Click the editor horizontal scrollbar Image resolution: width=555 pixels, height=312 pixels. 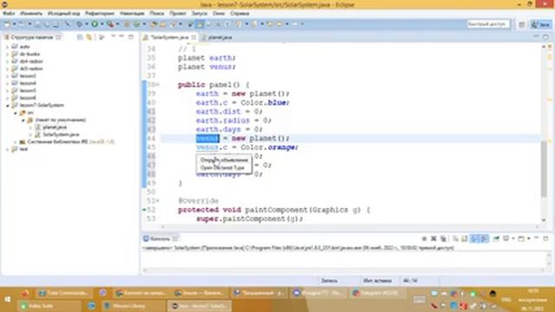[349, 227]
